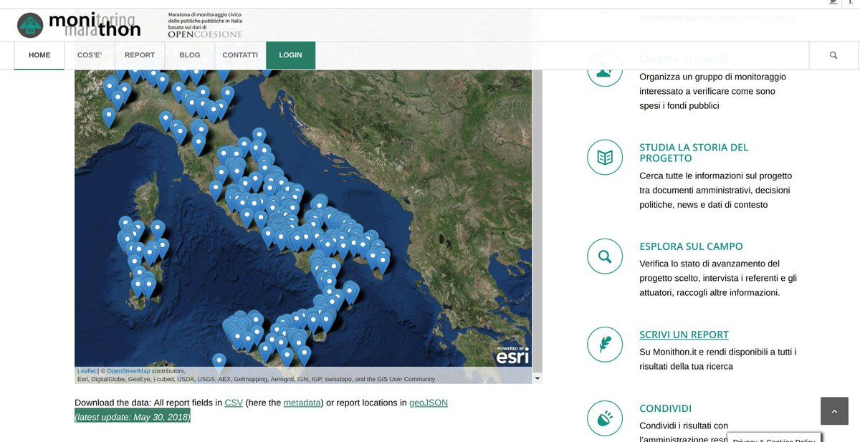The image size is (860, 442).
Task: Go to the HOME menu item
Action: (x=39, y=55)
